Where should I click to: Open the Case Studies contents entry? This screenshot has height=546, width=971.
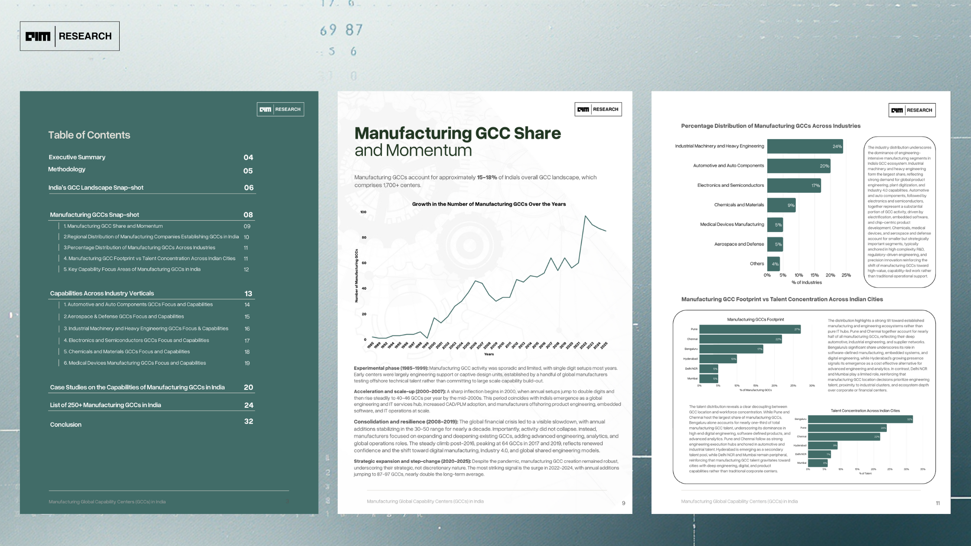click(x=137, y=387)
